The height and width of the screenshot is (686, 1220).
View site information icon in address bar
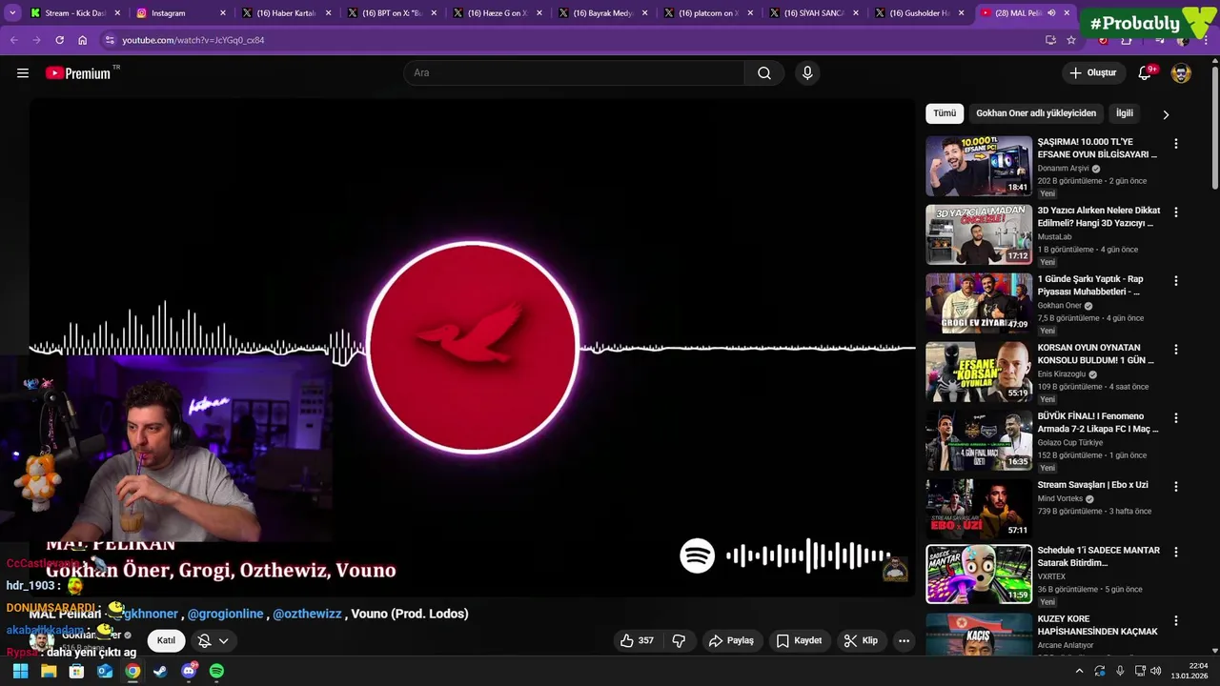click(110, 40)
